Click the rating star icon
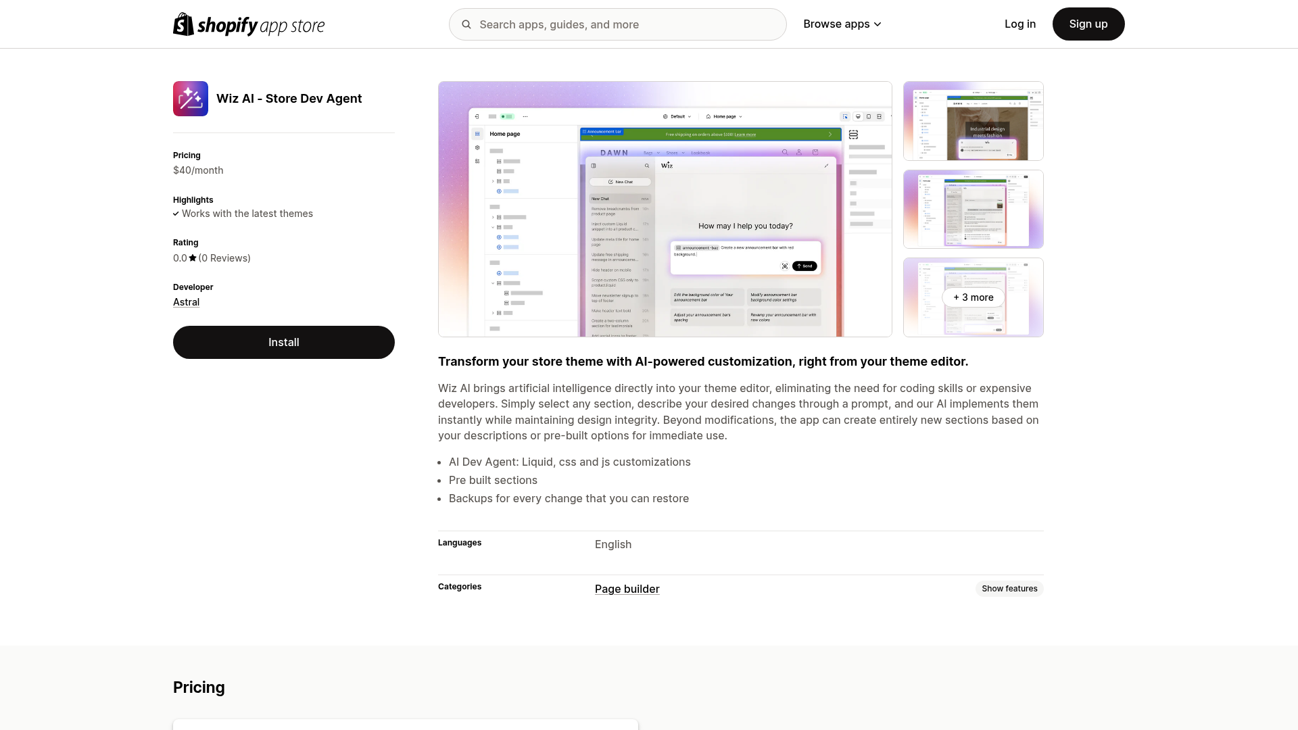The height and width of the screenshot is (730, 1298). point(193,258)
